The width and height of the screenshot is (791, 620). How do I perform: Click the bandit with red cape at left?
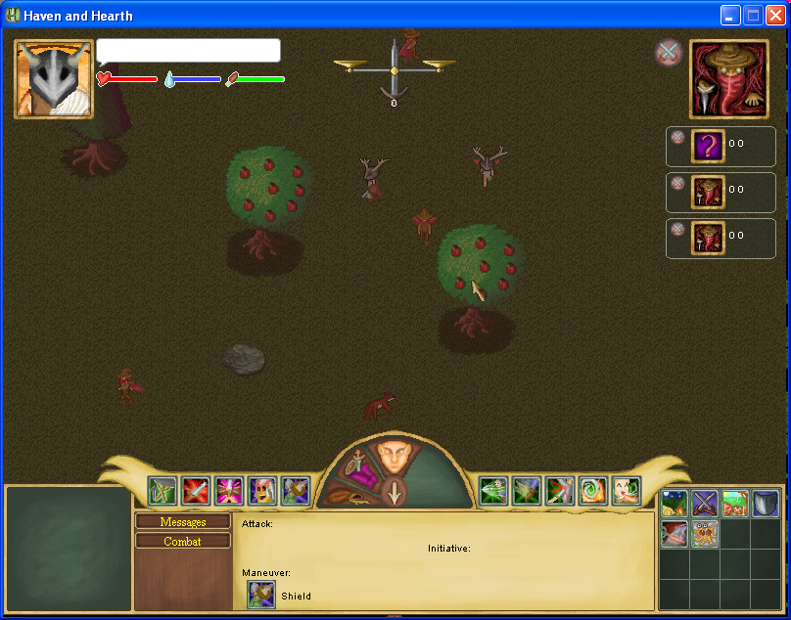(129, 386)
